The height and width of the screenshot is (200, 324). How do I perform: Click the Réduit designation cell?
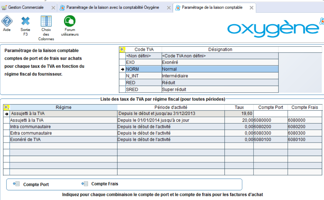pos(220,83)
